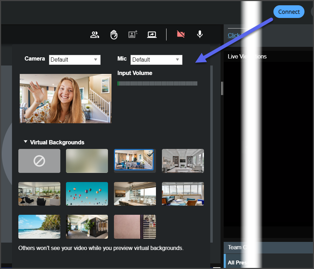Image resolution: width=314 pixels, height=269 pixels.
Task: Open the Camera device dropdown
Action: click(x=75, y=60)
